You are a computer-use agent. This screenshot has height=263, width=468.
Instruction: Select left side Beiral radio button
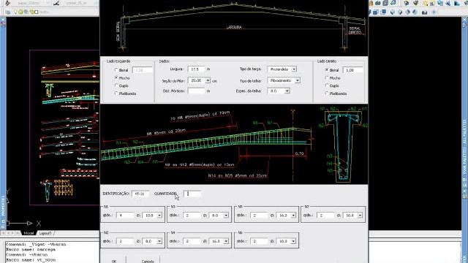click(116, 70)
